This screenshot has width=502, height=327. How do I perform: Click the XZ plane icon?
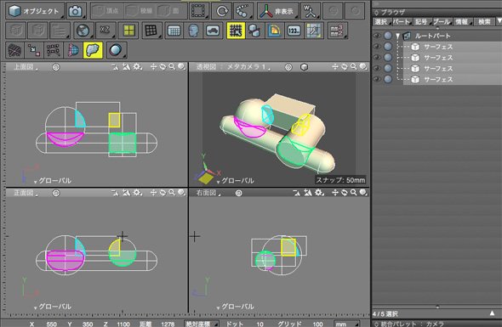[106, 31]
